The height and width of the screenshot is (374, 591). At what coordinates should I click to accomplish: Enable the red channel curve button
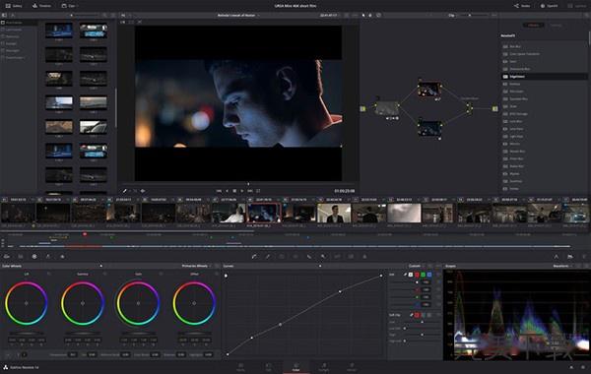click(x=417, y=275)
